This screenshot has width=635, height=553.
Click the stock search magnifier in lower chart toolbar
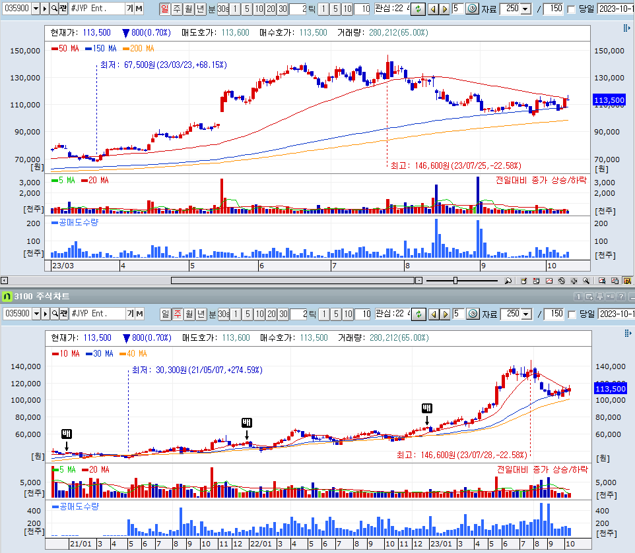pos(55,314)
